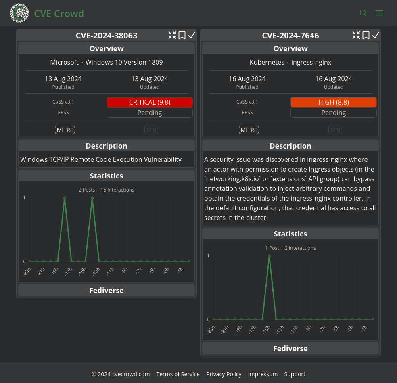This screenshot has width=397, height=383.
Task: Open the search magnifier icon in header
Action: 363,13
